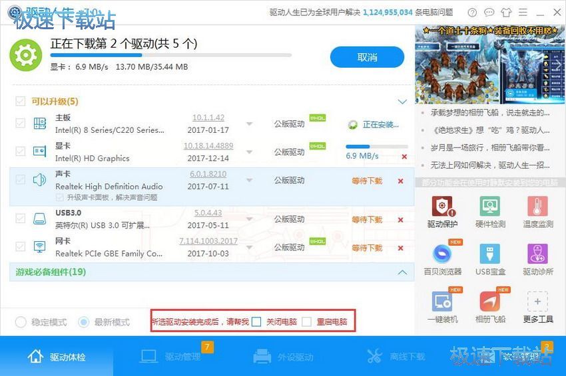Enable 重启电脑 after install checkbox

(306, 322)
